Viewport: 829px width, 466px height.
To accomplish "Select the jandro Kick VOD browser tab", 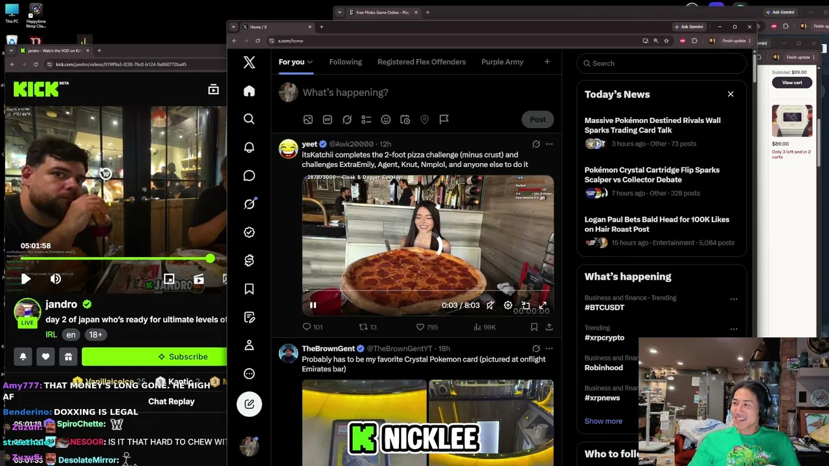I will (54, 50).
